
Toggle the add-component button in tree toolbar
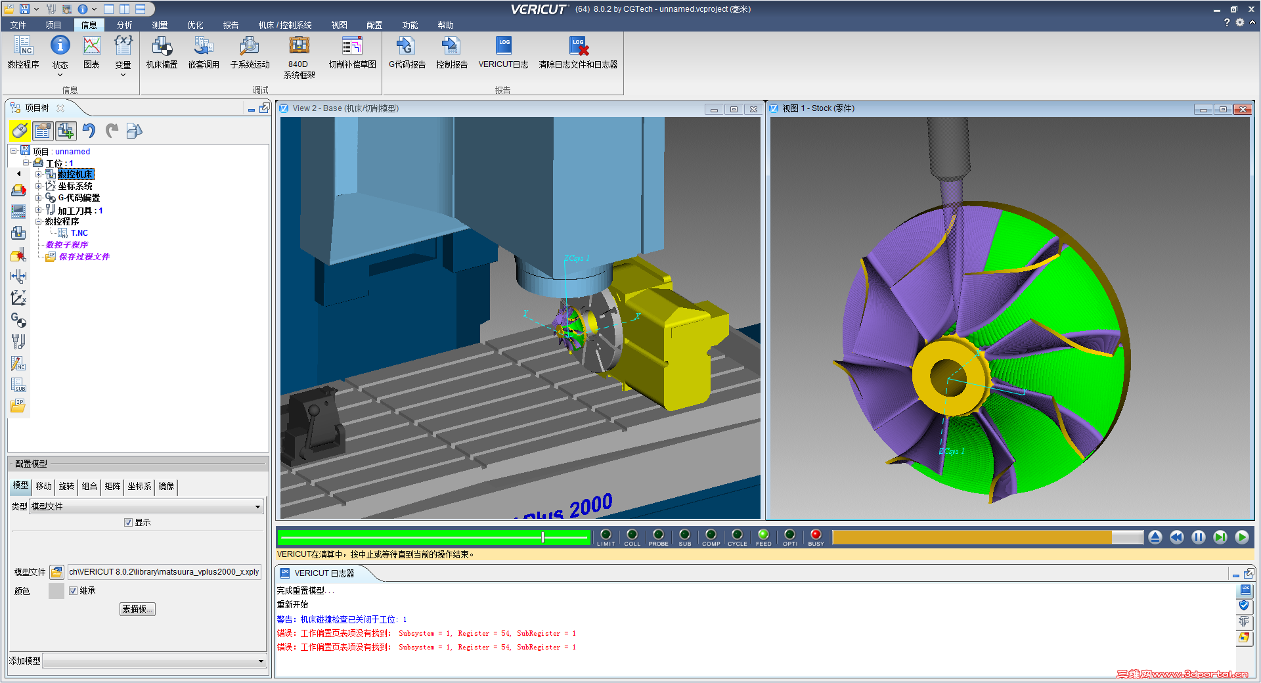coord(66,131)
